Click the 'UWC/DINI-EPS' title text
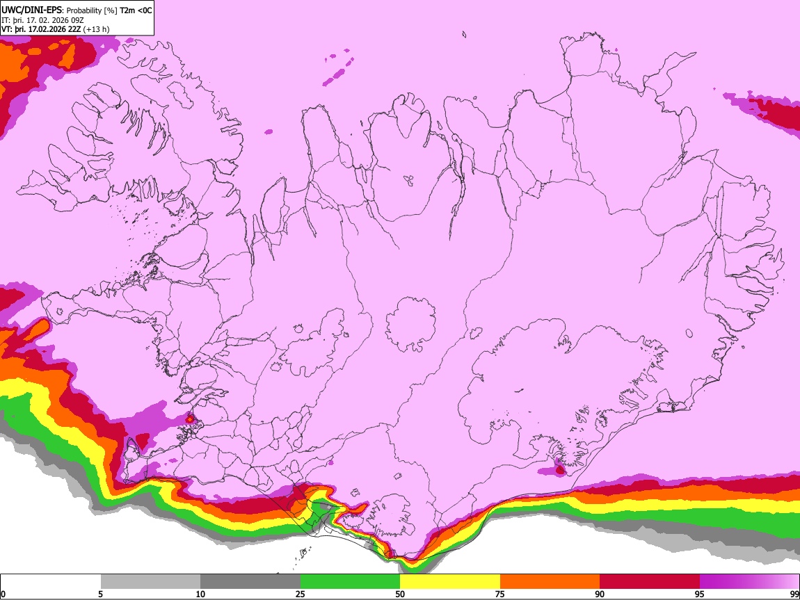The height and width of the screenshot is (600, 800). point(31,10)
